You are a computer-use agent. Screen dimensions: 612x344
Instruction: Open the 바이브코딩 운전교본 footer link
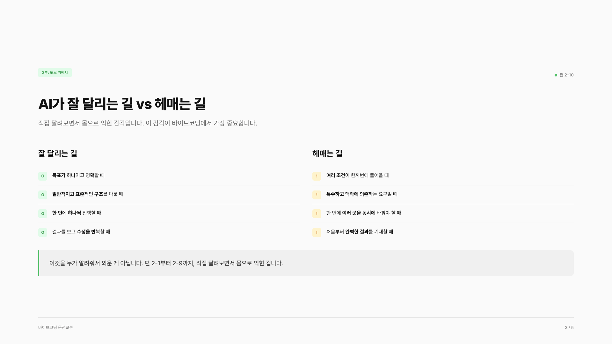point(56,327)
